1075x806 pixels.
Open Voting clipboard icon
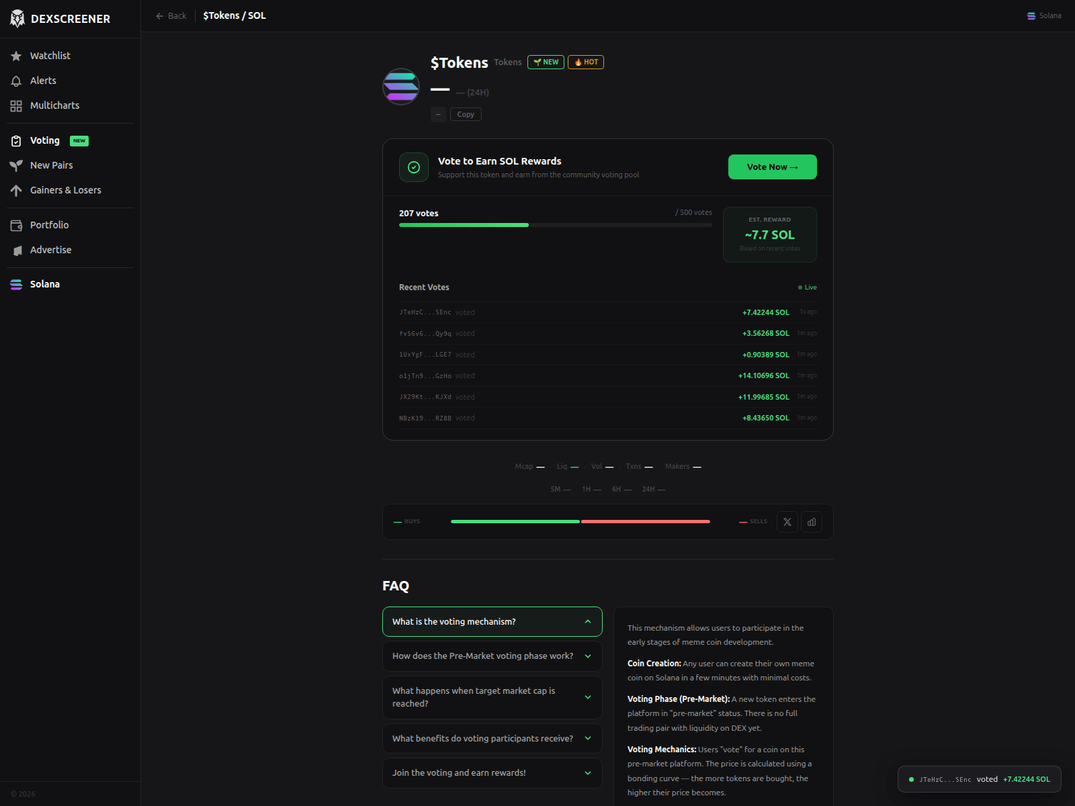point(16,140)
